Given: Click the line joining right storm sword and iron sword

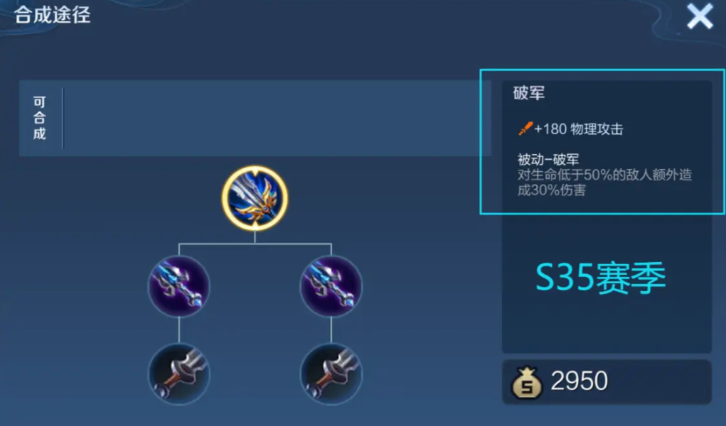Looking at the screenshot, I should coord(331,329).
